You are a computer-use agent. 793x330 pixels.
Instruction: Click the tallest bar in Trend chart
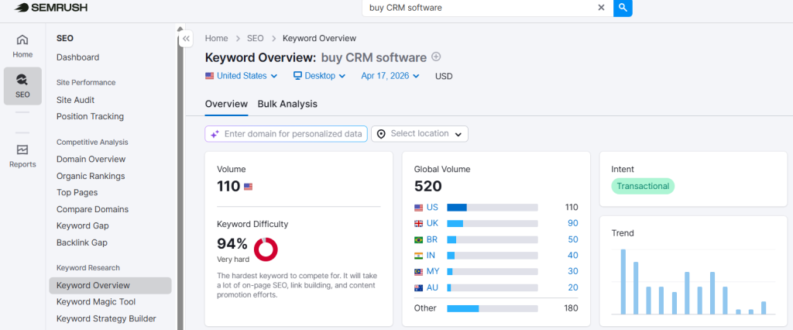(x=623, y=282)
